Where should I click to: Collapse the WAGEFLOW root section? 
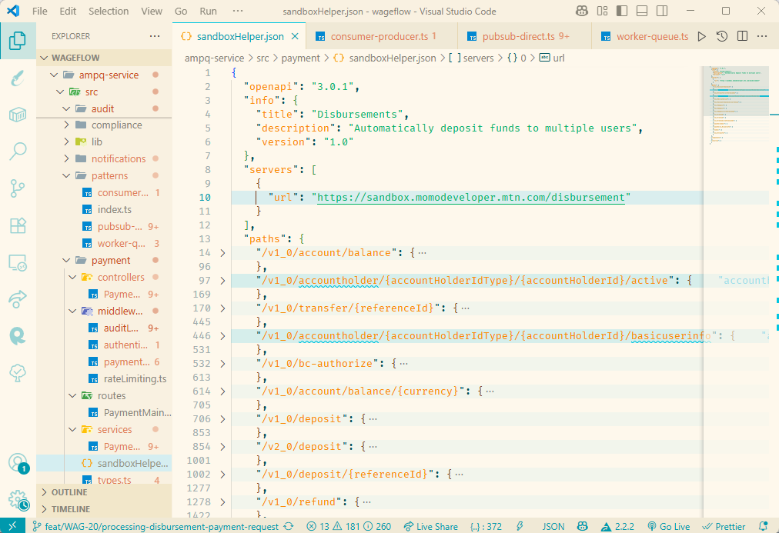(105, 58)
